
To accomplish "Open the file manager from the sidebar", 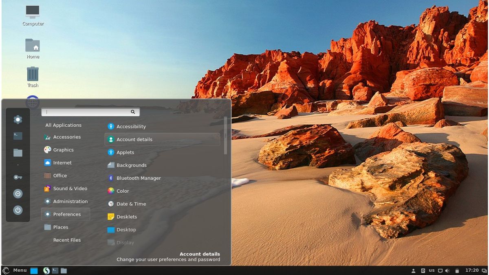I will click(18, 152).
